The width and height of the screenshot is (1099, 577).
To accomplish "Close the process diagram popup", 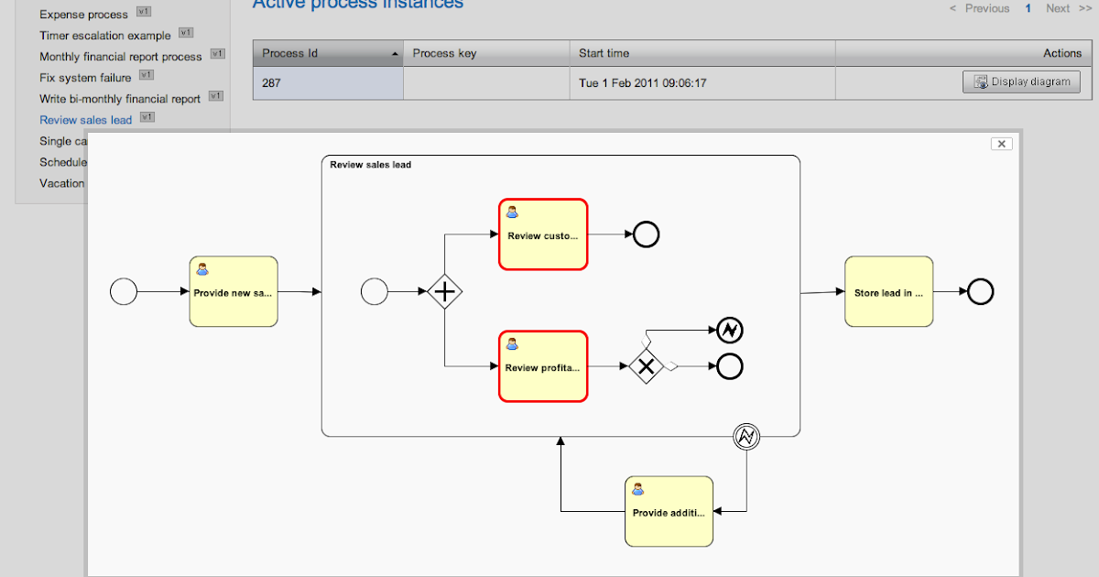I will (1001, 144).
